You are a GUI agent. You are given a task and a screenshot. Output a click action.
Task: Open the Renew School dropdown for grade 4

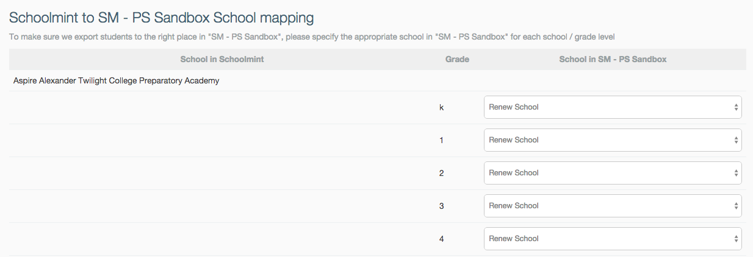[x=612, y=239]
